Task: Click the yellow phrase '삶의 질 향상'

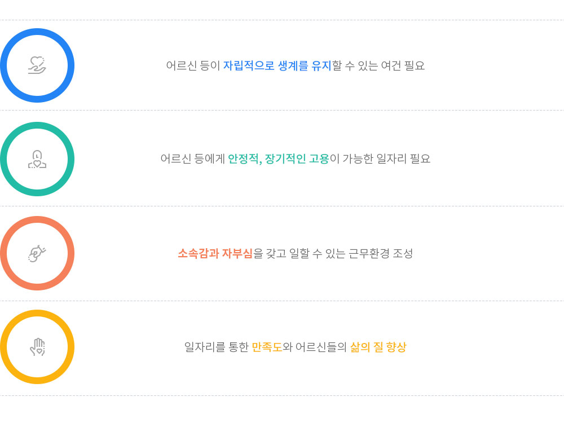Action: coord(378,347)
